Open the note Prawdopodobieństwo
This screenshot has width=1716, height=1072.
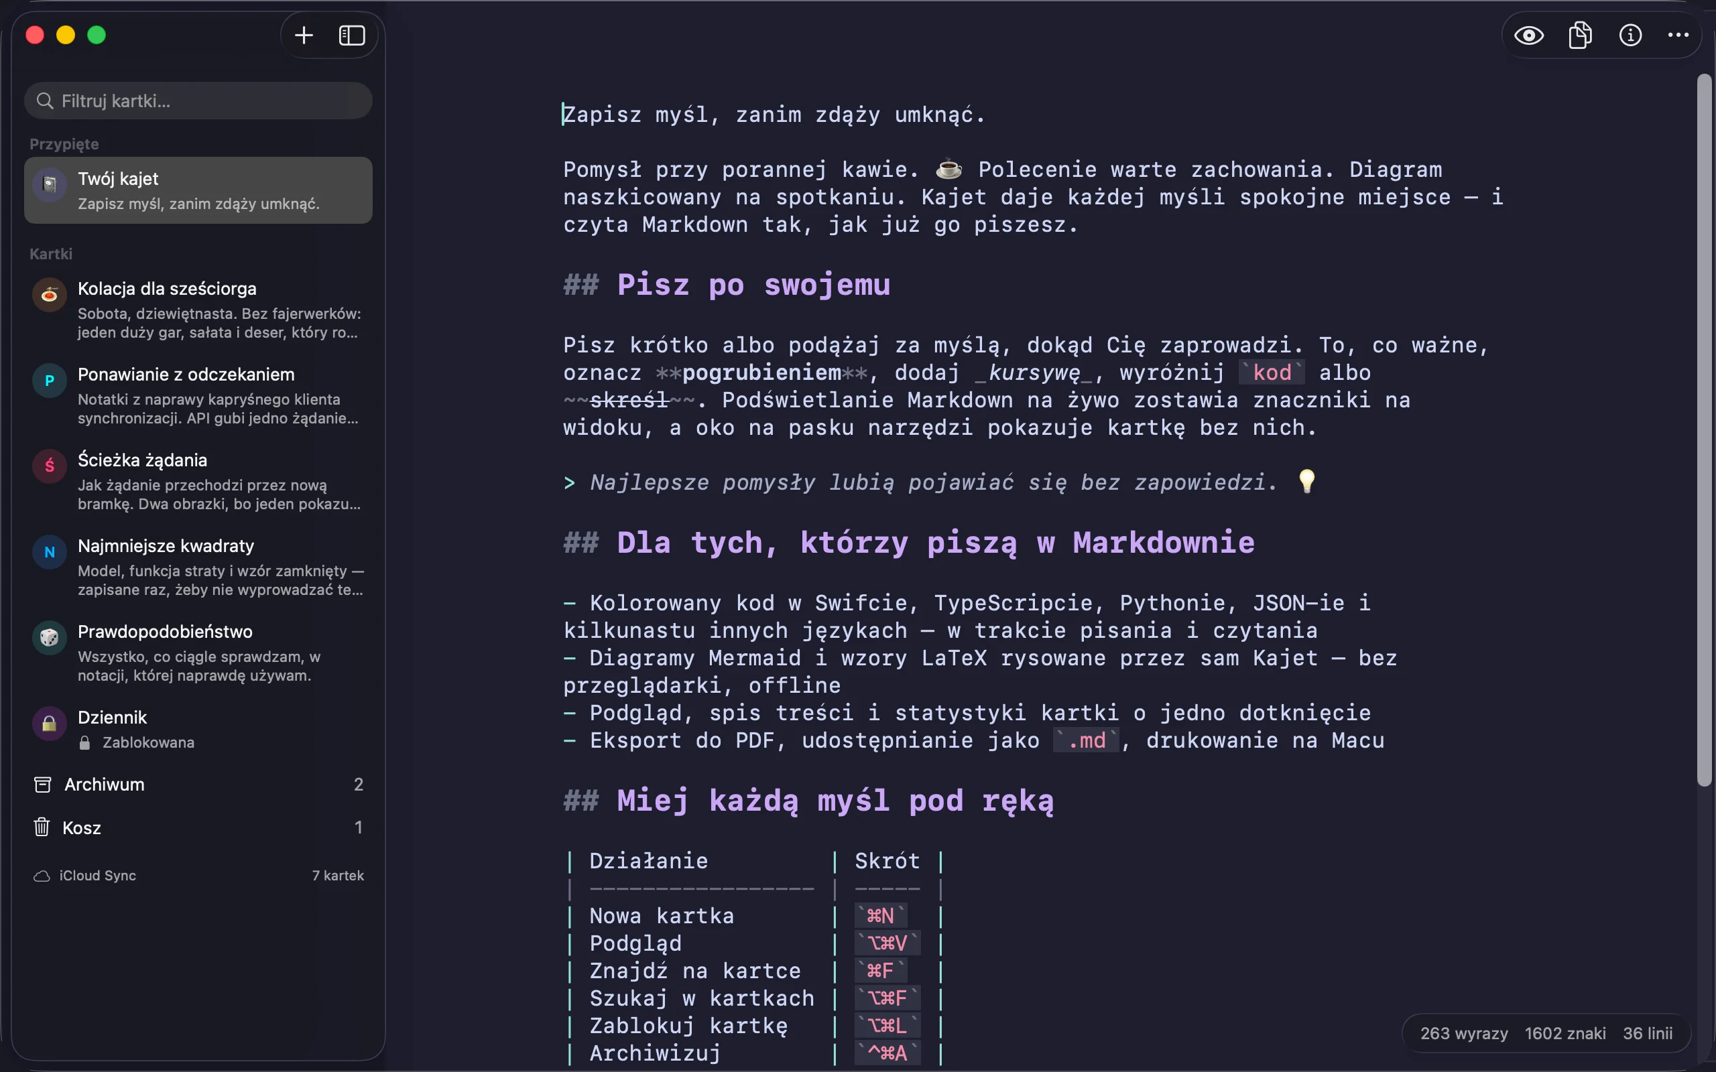(198, 653)
